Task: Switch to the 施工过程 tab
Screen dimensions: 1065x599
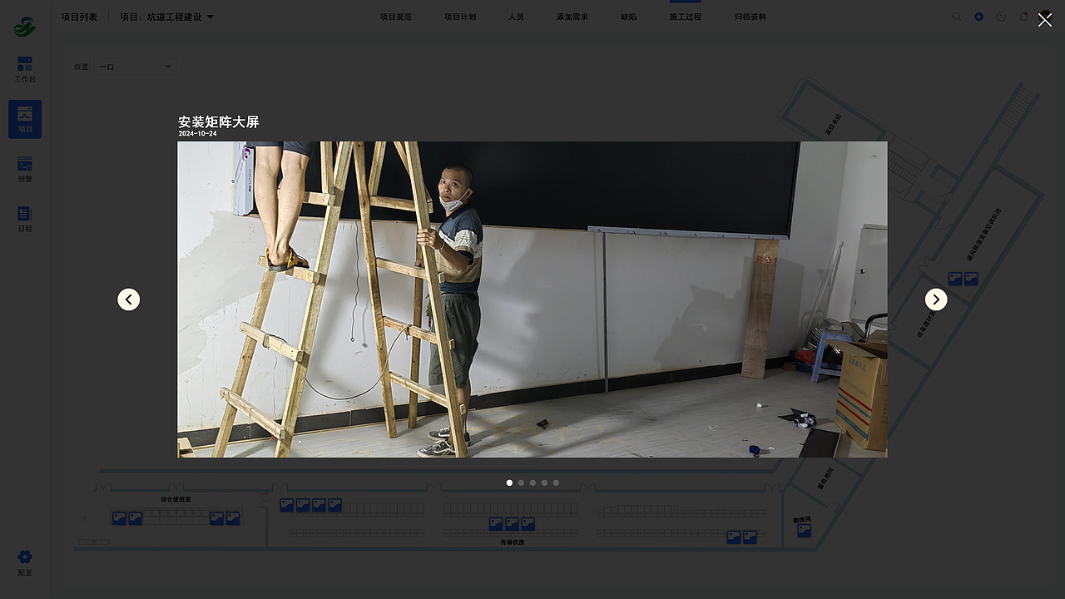Action: 686,17
